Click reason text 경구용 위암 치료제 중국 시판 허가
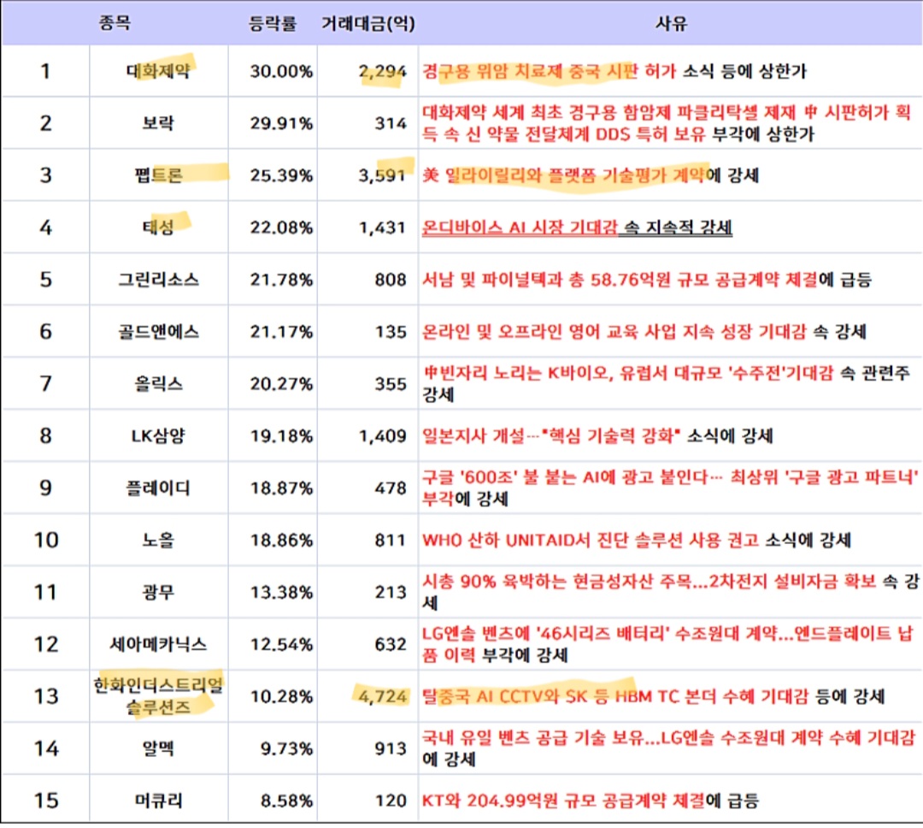 (550, 71)
